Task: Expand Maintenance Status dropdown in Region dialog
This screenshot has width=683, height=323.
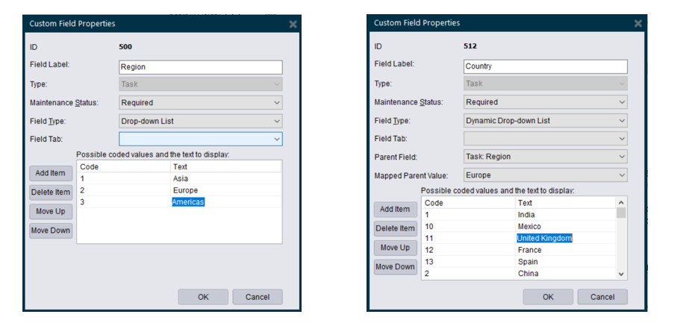Action: (200, 103)
